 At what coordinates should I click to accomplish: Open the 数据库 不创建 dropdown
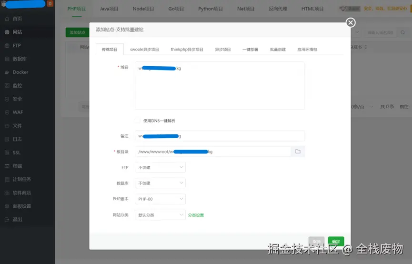tap(160, 183)
